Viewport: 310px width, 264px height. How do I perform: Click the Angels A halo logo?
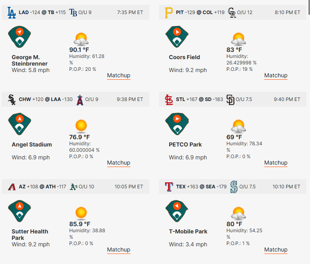80,100
